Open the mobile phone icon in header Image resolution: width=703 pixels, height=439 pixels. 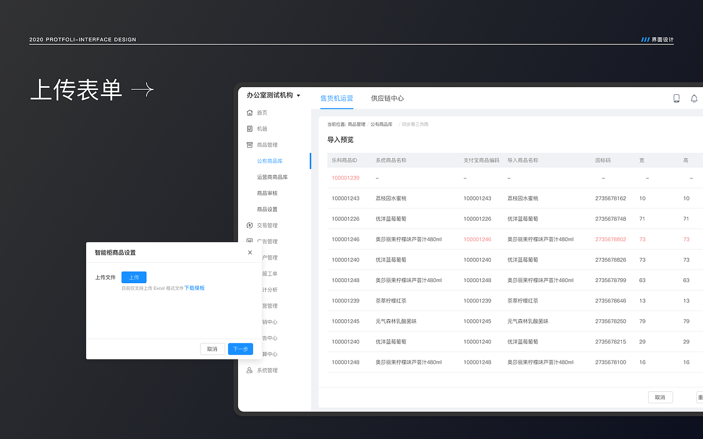coord(677,98)
